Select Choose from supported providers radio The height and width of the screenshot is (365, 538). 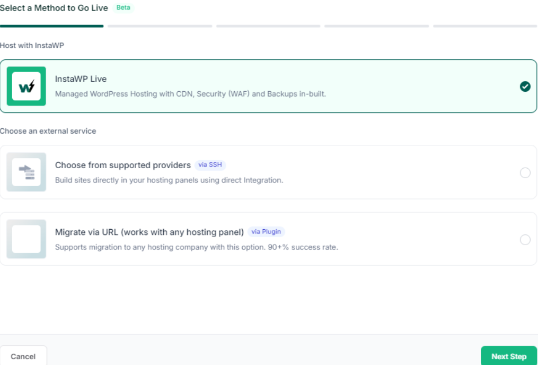525,172
